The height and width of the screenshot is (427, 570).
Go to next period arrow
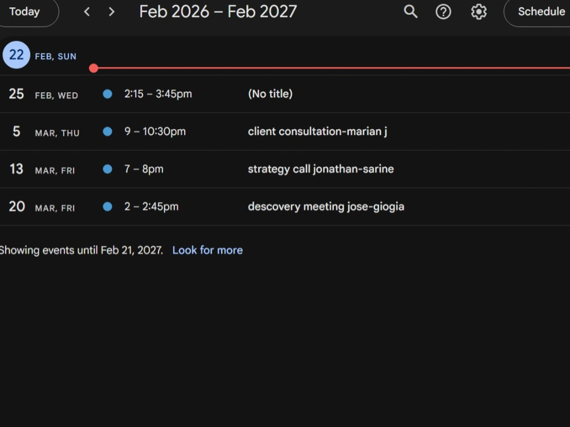point(112,11)
